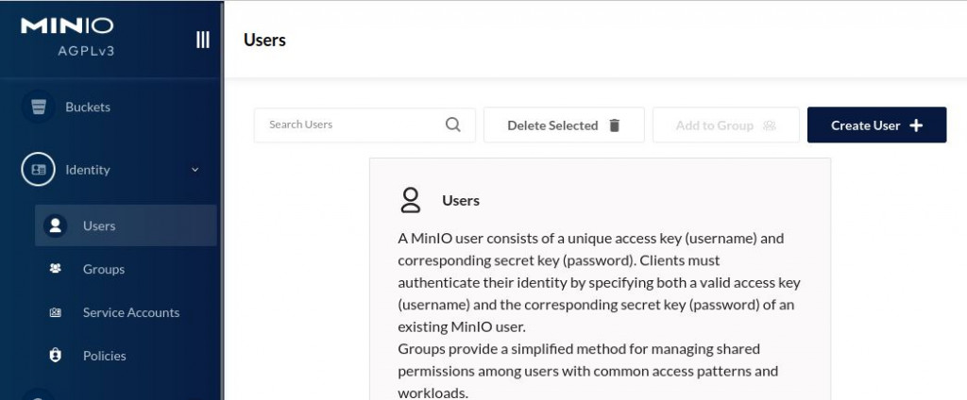This screenshot has height=400, width=967.
Task: Navigate to Policies
Action: point(104,357)
